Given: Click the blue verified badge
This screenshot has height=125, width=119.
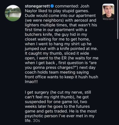Looking at the screenshot, I should (52, 6).
